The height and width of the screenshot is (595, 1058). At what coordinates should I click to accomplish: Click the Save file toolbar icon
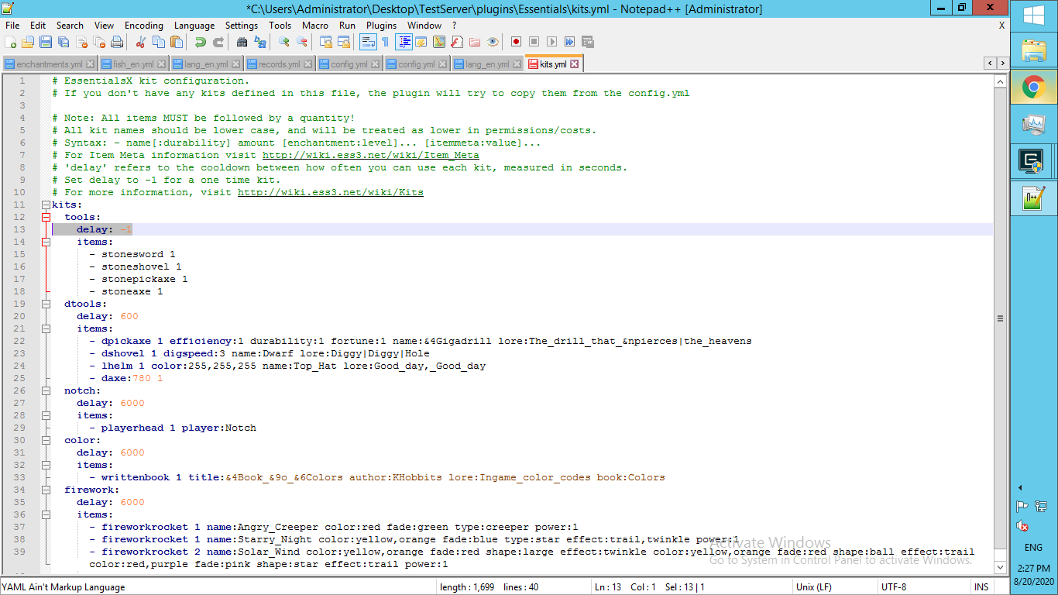pos(45,42)
